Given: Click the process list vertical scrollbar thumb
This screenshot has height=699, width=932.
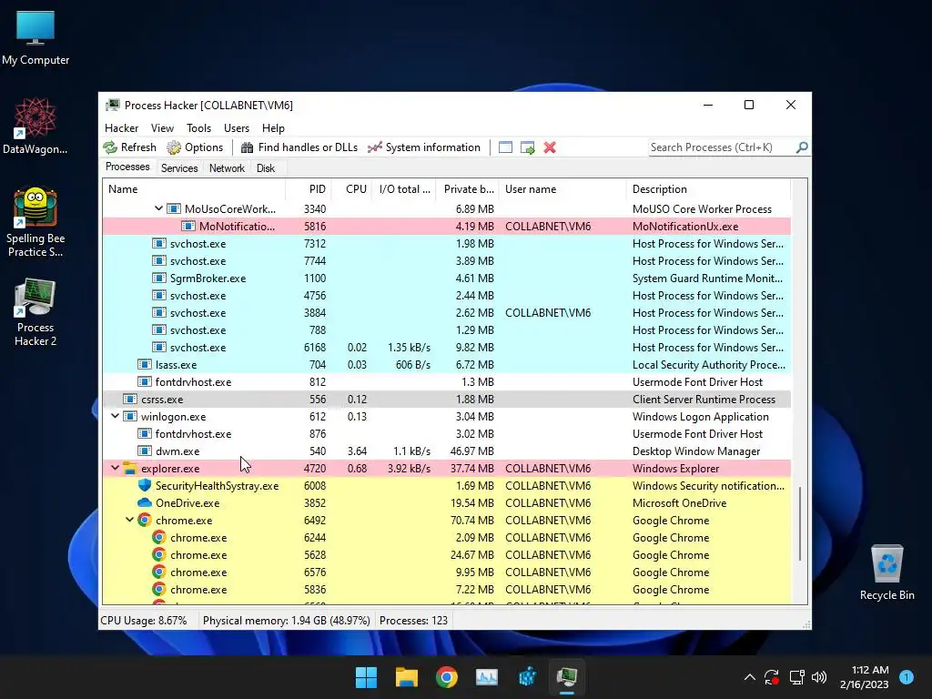Looking at the screenshot, I should [x=800, y=523].
